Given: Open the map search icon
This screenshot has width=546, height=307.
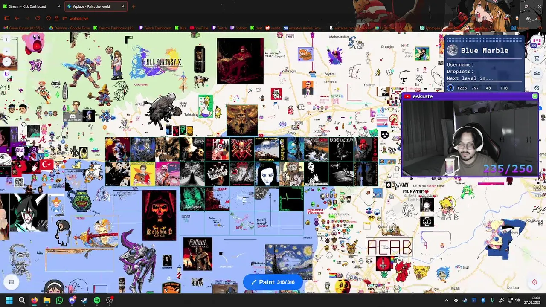Looking at the screenshot, I should (x=537, y=88).
